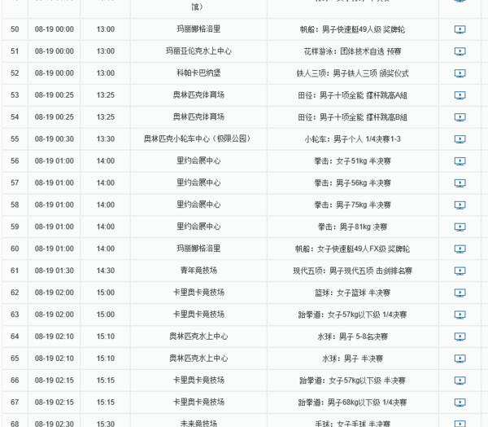Viewport: 488px width, 427px height.
Task: Select event 田径：男子十项全能 撑杆跳高A组
Action: (352, 95)
